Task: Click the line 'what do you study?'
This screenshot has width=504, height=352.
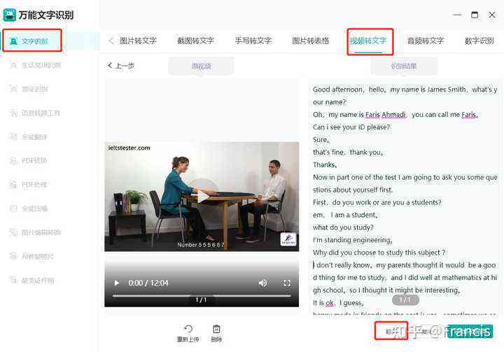Action: [x=343, y=227]
